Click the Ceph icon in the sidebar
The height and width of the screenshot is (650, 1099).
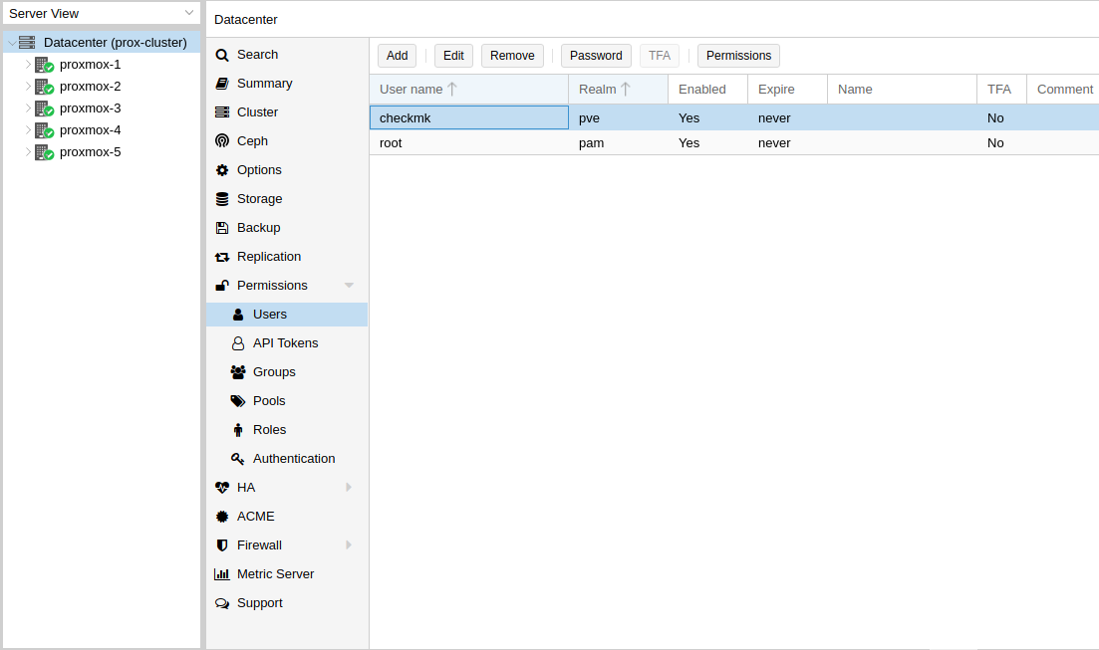(x=221, y=140)
